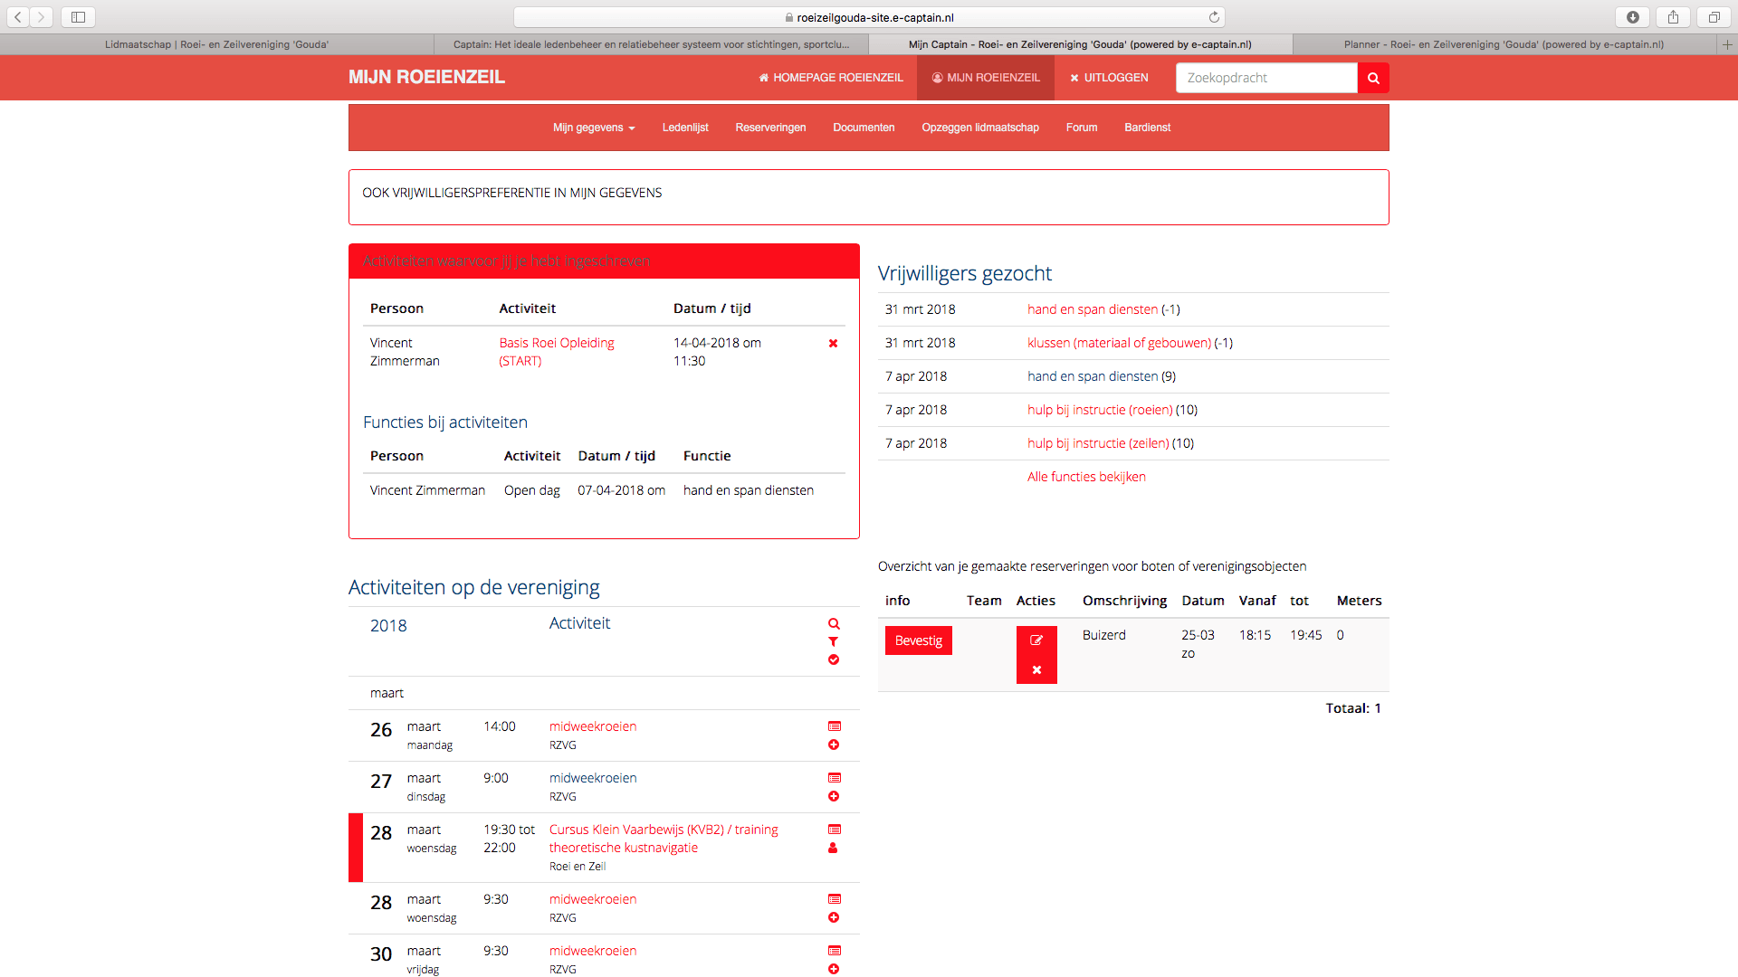Screen dimensions: 1738x977
Task: Open details card icon for 27 maart midweekroeien
Action: 835,778
